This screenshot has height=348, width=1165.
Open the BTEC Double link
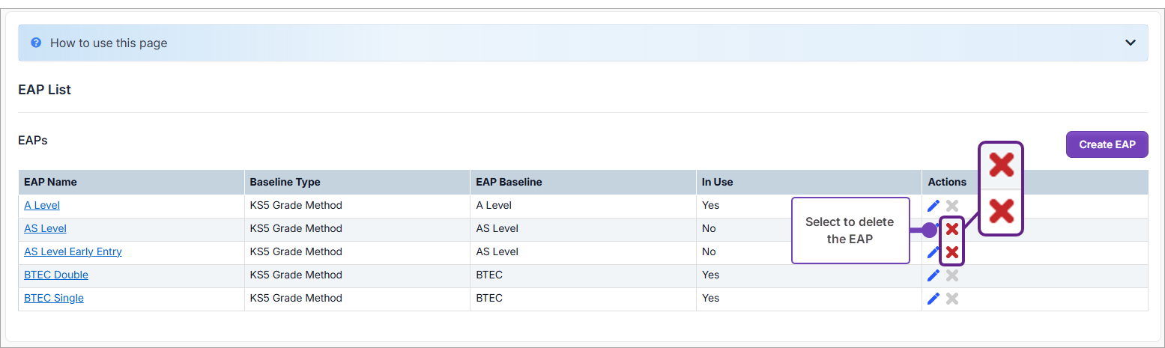click(56, 275)
